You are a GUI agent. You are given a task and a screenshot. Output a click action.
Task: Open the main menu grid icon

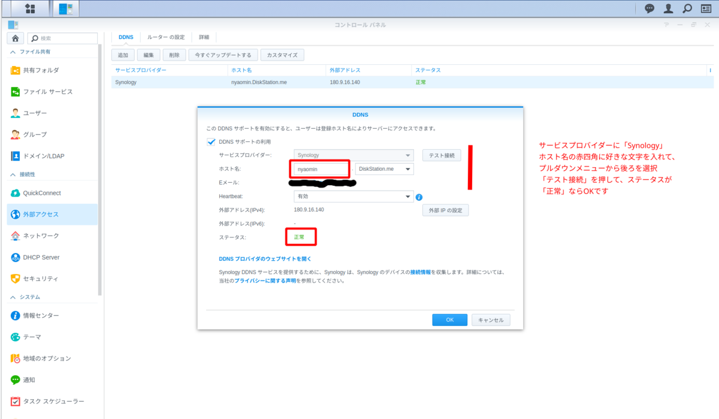click(29, 8)
